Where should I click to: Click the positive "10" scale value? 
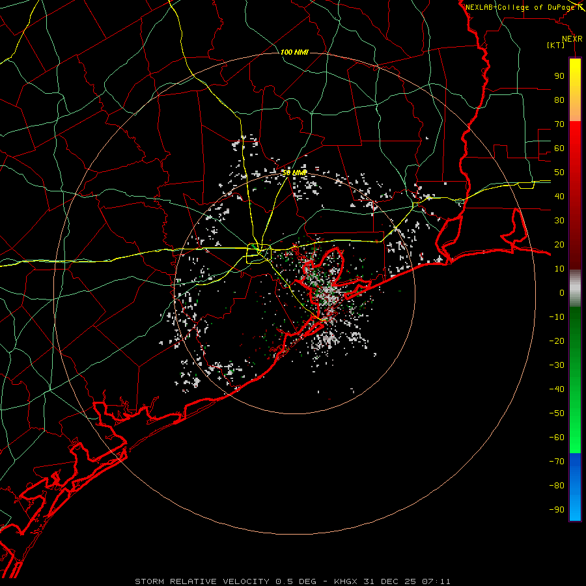click(559, 269)
